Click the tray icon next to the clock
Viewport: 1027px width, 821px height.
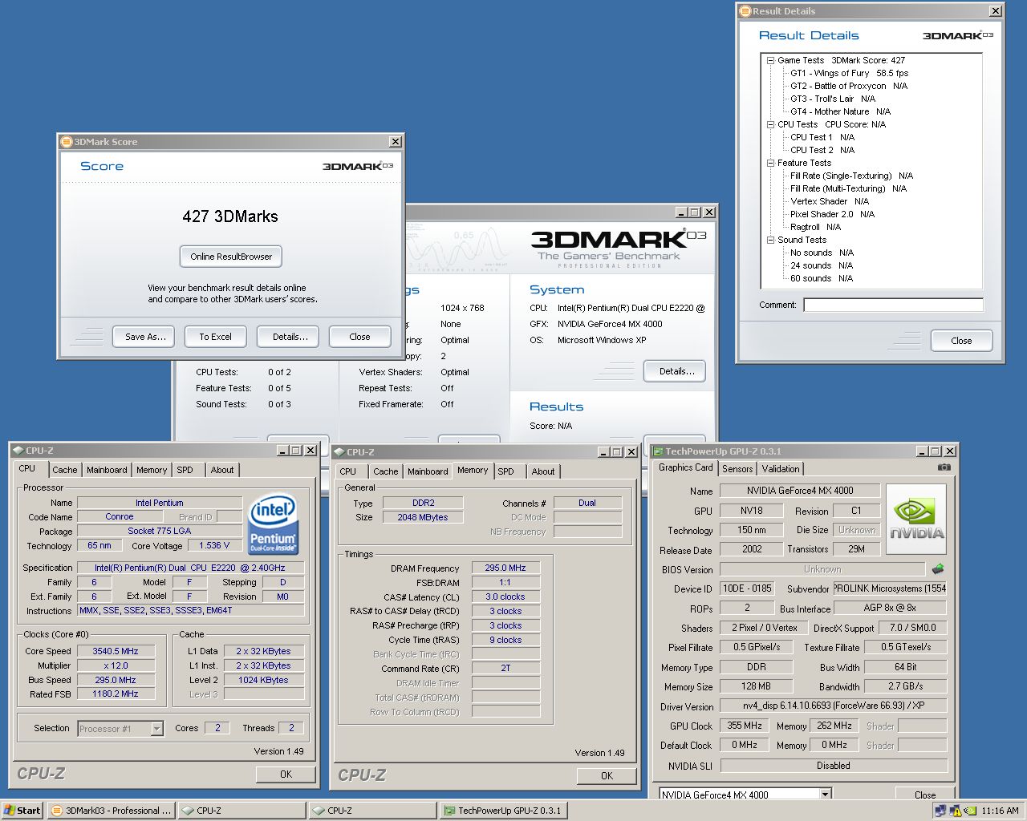[970, 811]
